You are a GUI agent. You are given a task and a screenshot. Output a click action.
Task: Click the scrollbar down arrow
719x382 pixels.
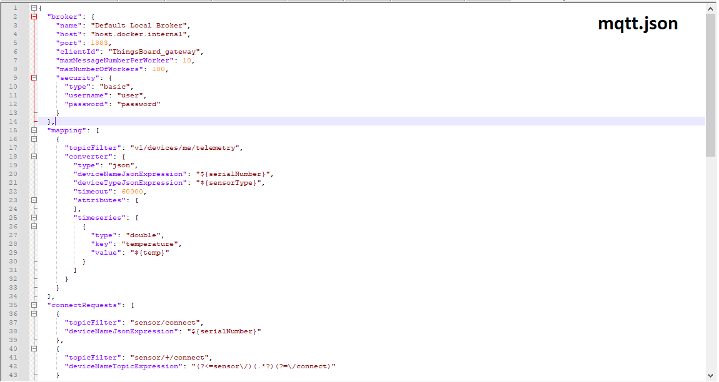(711, 375)
